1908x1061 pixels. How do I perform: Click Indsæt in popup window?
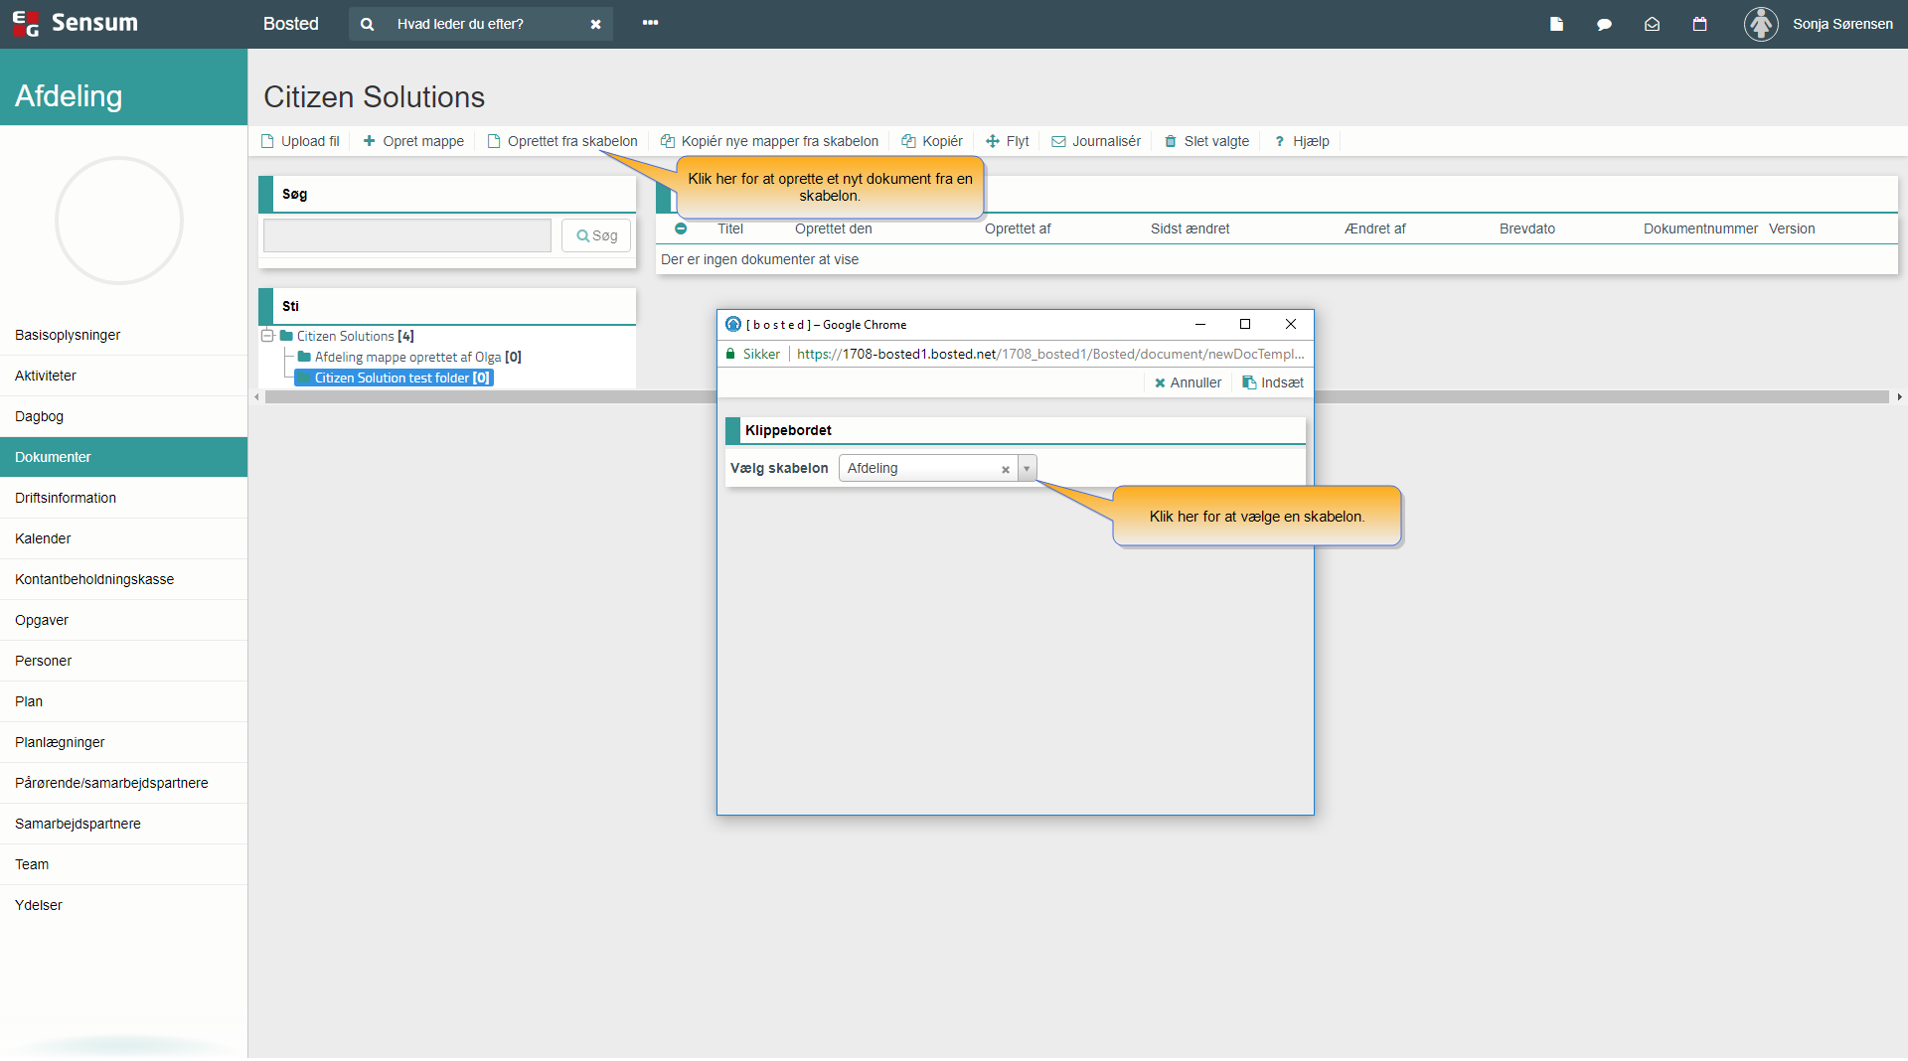[x=1273, y=382]
